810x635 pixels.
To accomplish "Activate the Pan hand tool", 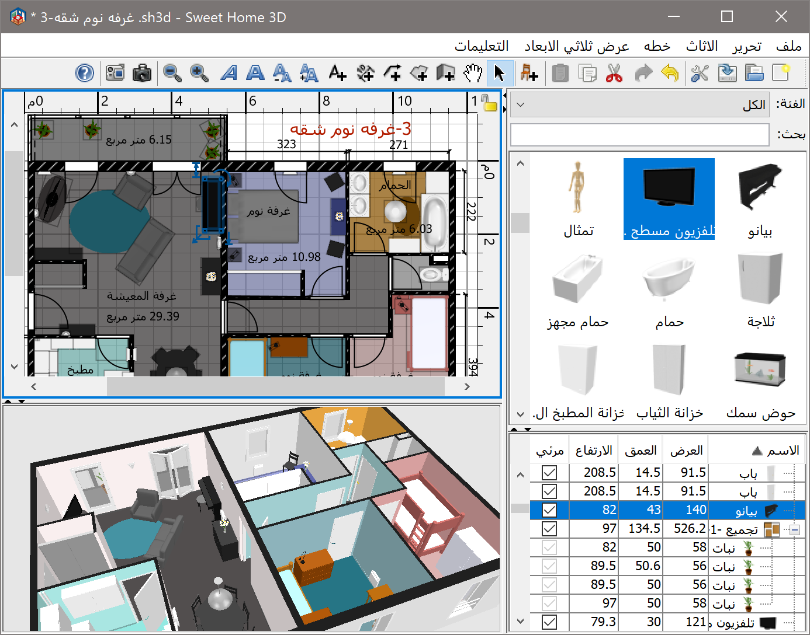I will tap(472, 74).
